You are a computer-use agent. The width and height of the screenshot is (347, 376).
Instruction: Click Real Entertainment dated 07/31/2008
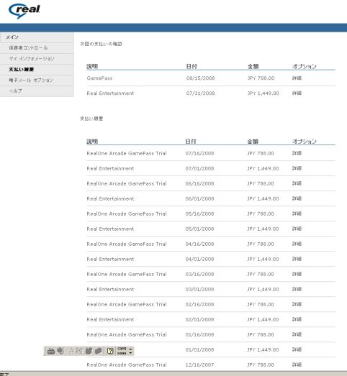(x=110, y=93)
